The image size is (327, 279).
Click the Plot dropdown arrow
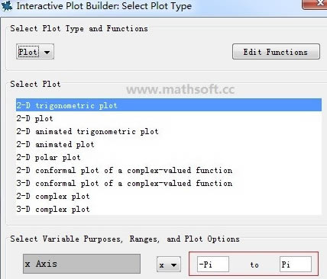[x=47, y=53]
